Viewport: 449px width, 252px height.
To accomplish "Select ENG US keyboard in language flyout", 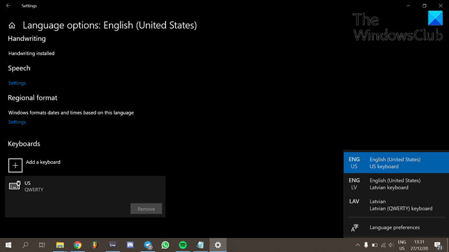I will (396, 162).
